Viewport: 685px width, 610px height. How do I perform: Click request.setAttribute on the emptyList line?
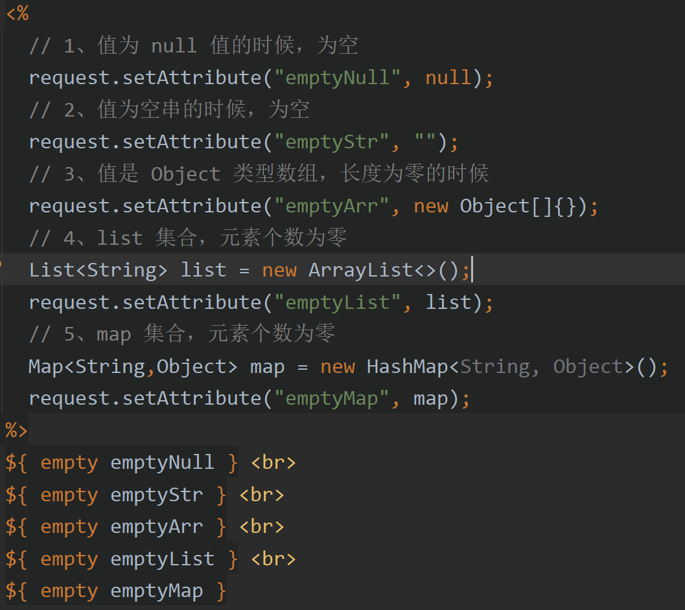tap(145, 302)
